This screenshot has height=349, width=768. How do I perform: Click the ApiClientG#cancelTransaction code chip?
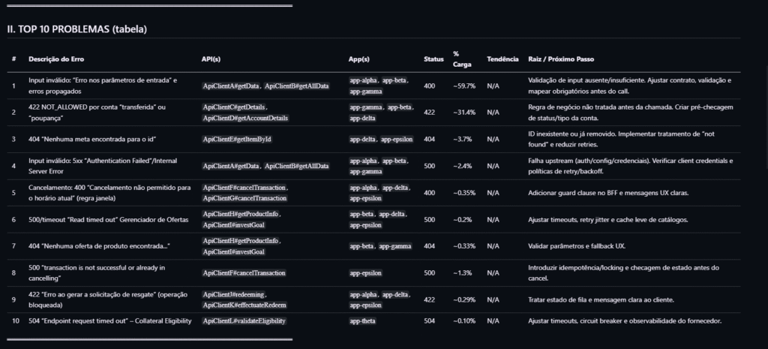click(245, 198)
